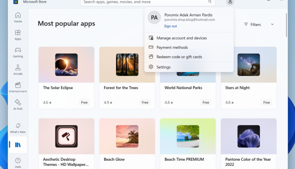Open What's New in the sidebar
Image resolution: width=295 pixels, height=169 pixels.
pos(18,128)
